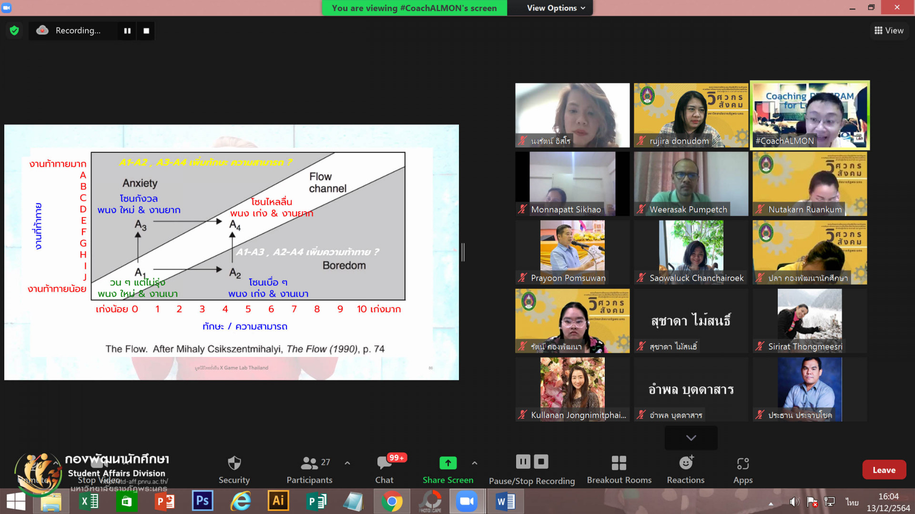Open the Apps panel

tap(742, 469)
